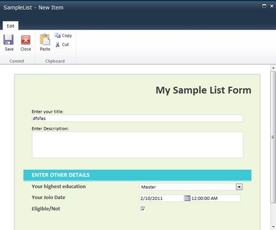Click the 12:00:00 AM time field
The image size is (276, 230).
click(x=215, y=198)
